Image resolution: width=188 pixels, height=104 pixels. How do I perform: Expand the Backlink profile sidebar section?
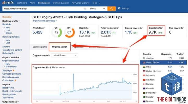[11, 21]
